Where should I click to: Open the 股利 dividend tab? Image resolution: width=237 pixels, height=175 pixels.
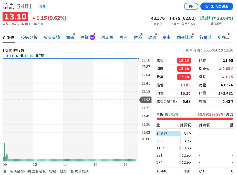(123, 37)
